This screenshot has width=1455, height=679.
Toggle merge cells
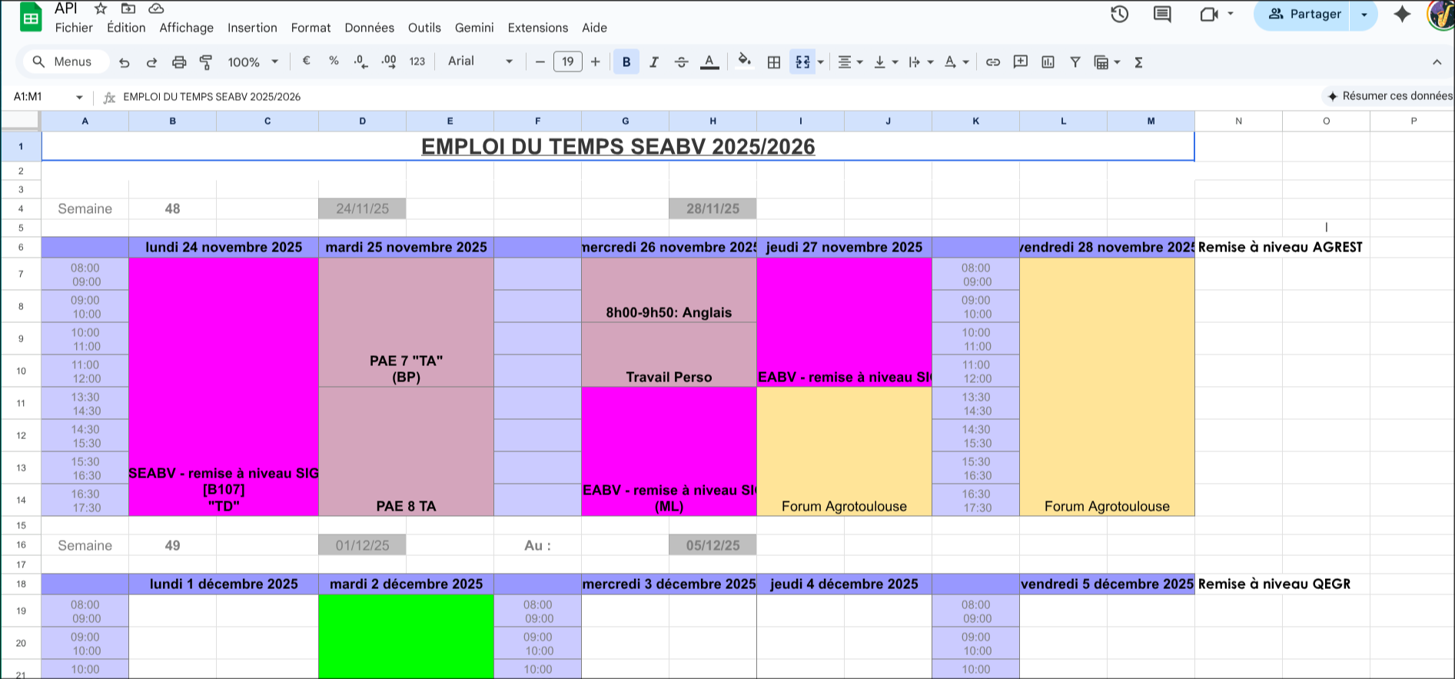pyautogui.click(x=802, y=62)
